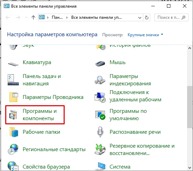Open Свойства браузера link
Viewport: 193px width, 171px height.
click(x=46, y=167)
